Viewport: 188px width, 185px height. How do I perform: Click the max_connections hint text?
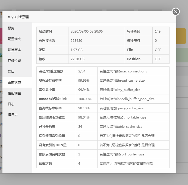click(123, 71)
